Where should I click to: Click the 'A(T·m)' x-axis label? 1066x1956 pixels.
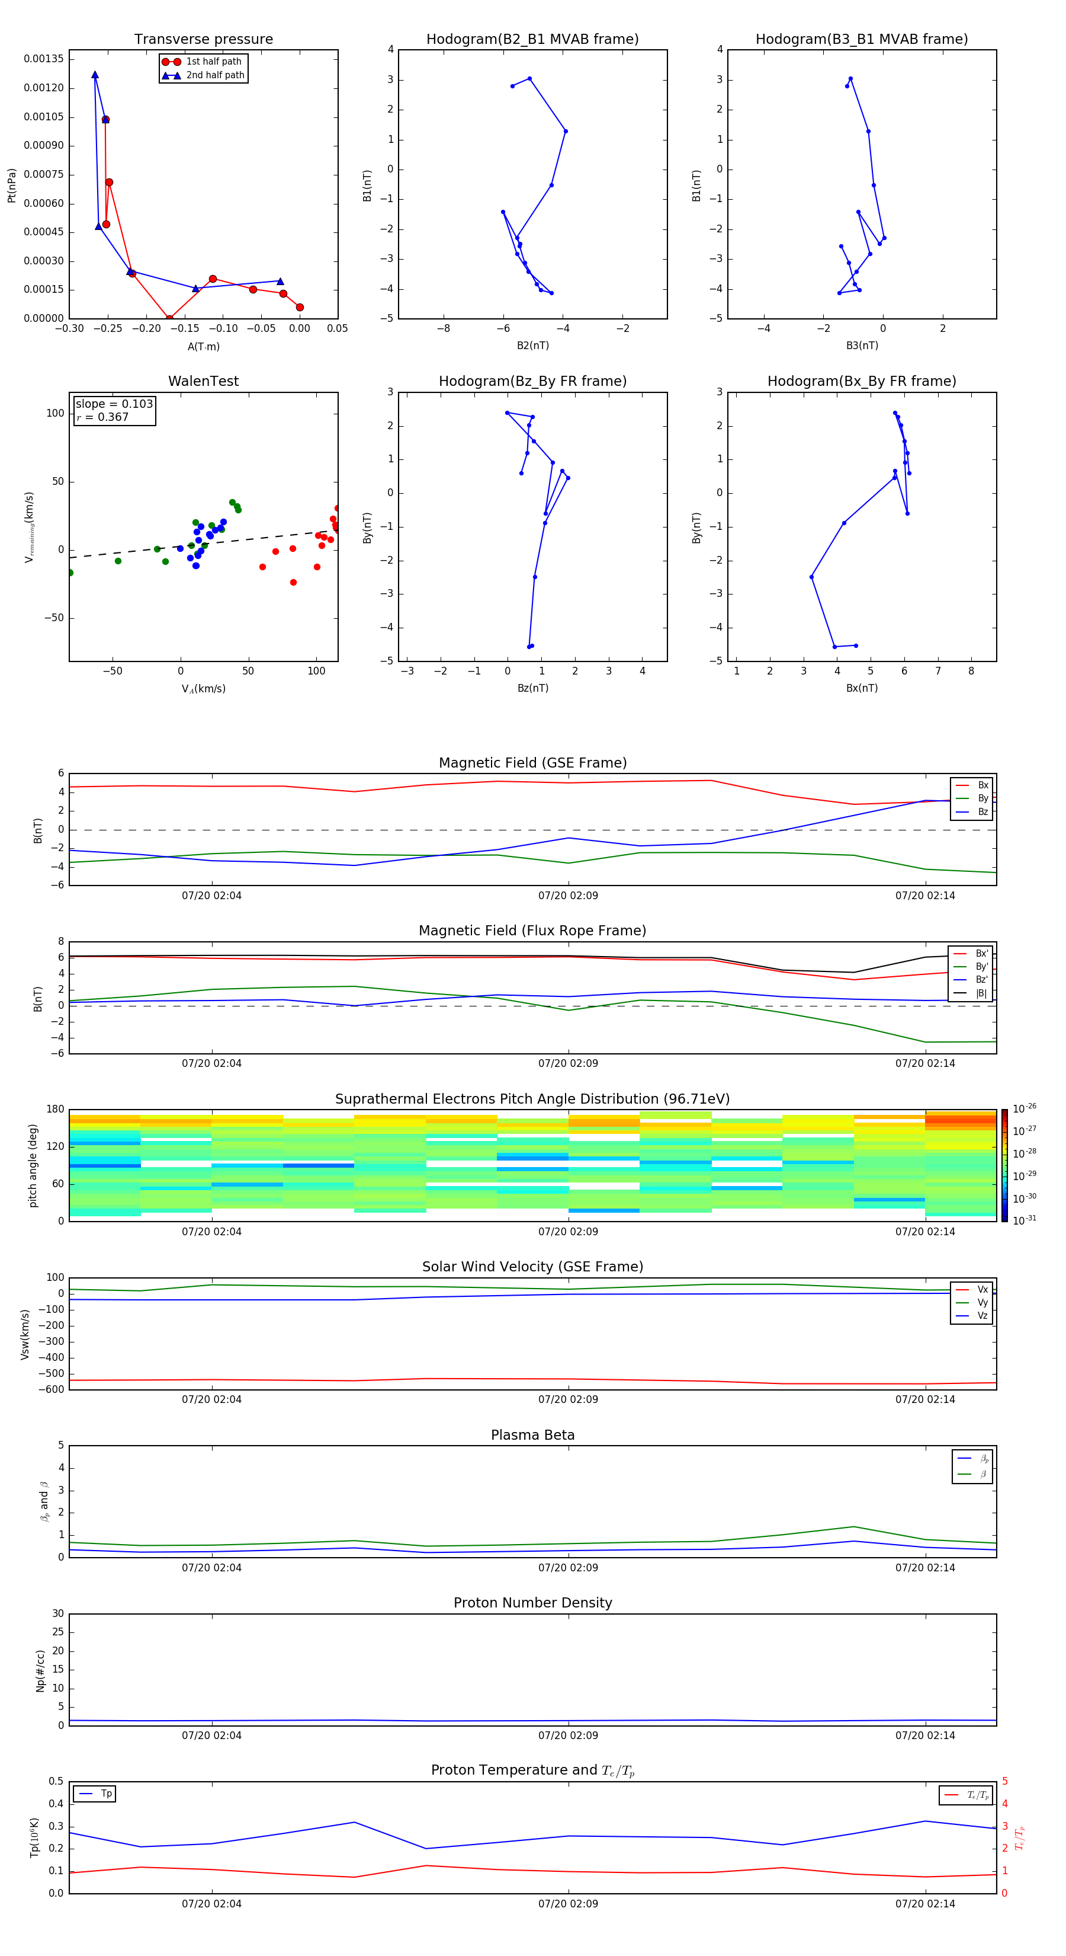pos(203,347)
